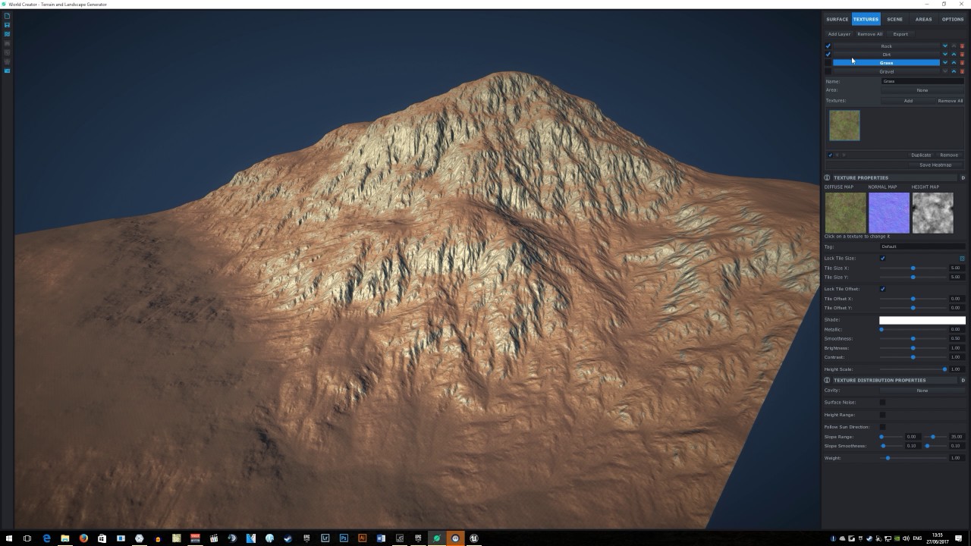Delete the Dirt layer using its red icon
Image resolution: width=971 pixels, height=546 pixels.
(x=962, y=55)
